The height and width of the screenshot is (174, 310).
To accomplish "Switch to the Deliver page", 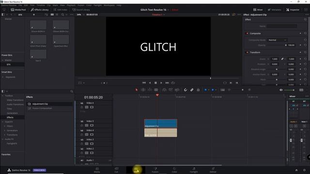I will (x=213, y=170).
